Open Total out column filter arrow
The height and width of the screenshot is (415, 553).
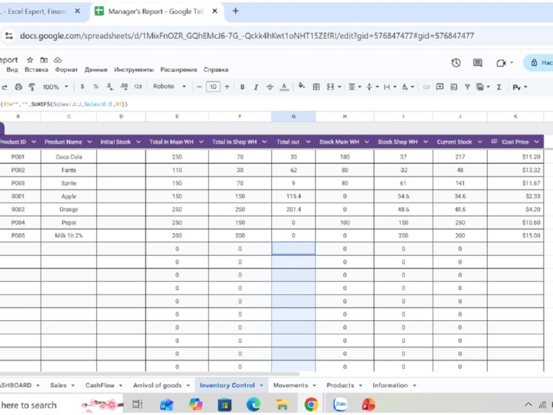[x=308, y=142]
